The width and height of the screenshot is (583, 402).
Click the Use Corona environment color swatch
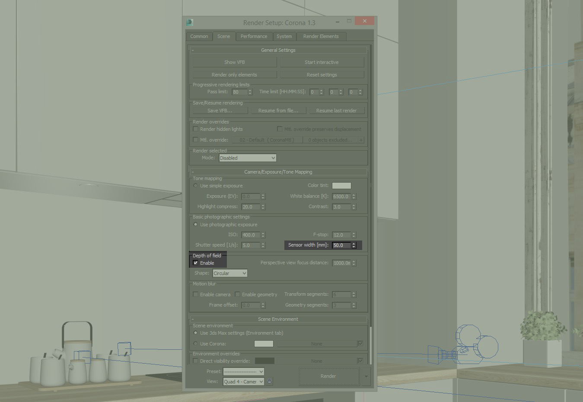click(264, 344)
